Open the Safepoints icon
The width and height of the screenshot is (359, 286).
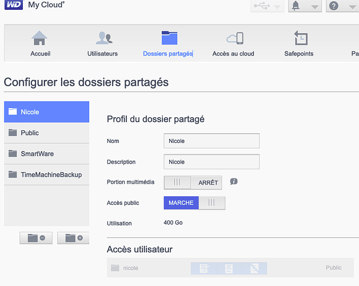301,38
